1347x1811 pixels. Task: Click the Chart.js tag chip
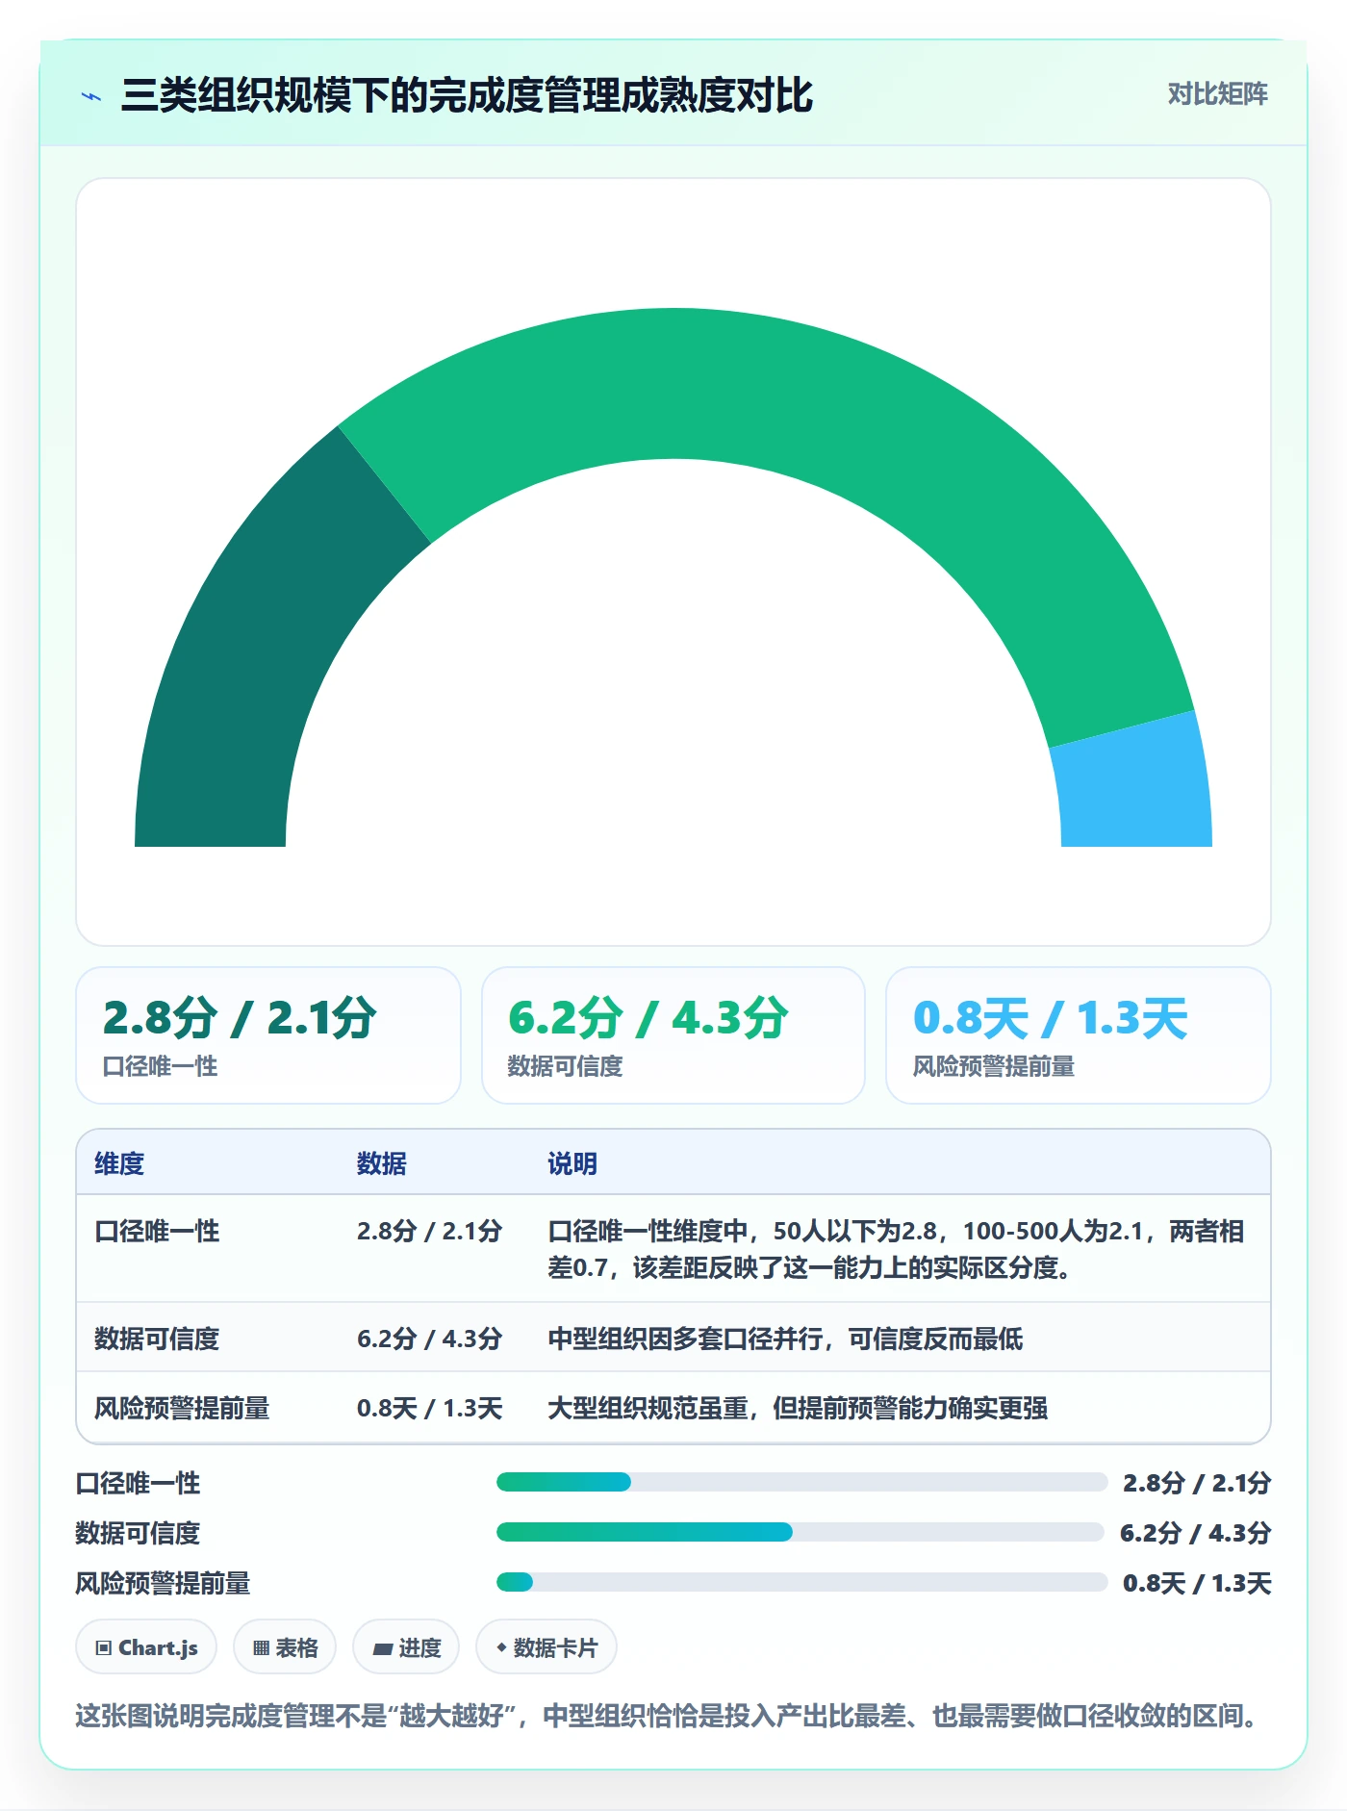(146, 1647)
